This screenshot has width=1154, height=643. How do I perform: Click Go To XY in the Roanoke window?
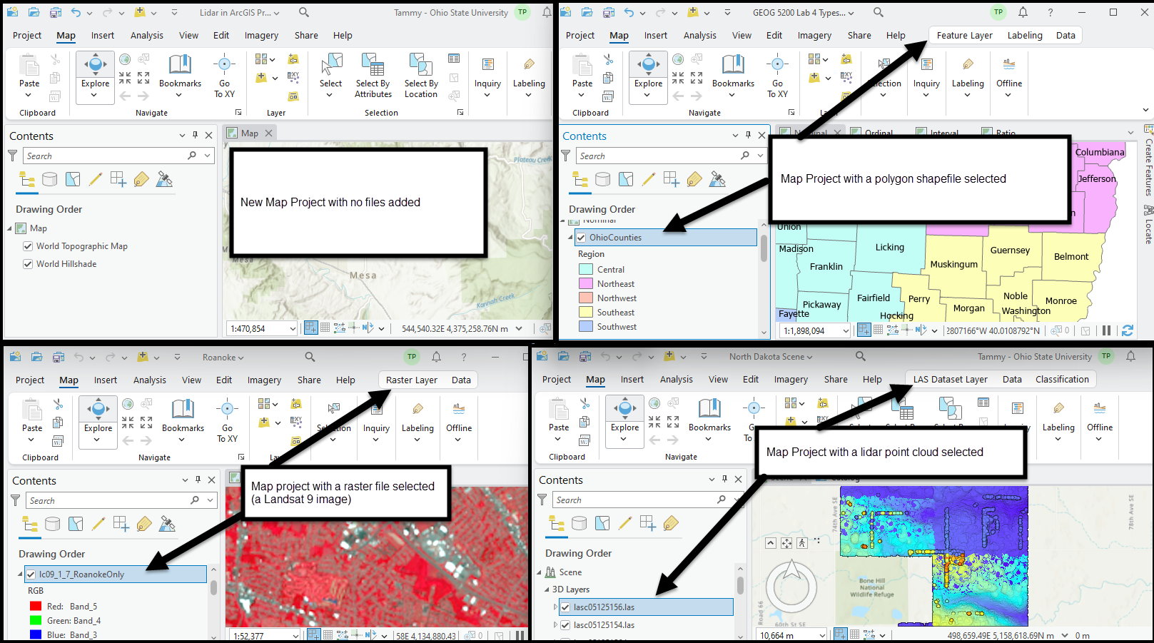point(227,420)
